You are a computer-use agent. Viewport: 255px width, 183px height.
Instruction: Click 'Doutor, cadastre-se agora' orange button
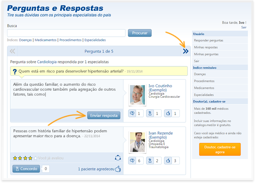pos(220,149)
